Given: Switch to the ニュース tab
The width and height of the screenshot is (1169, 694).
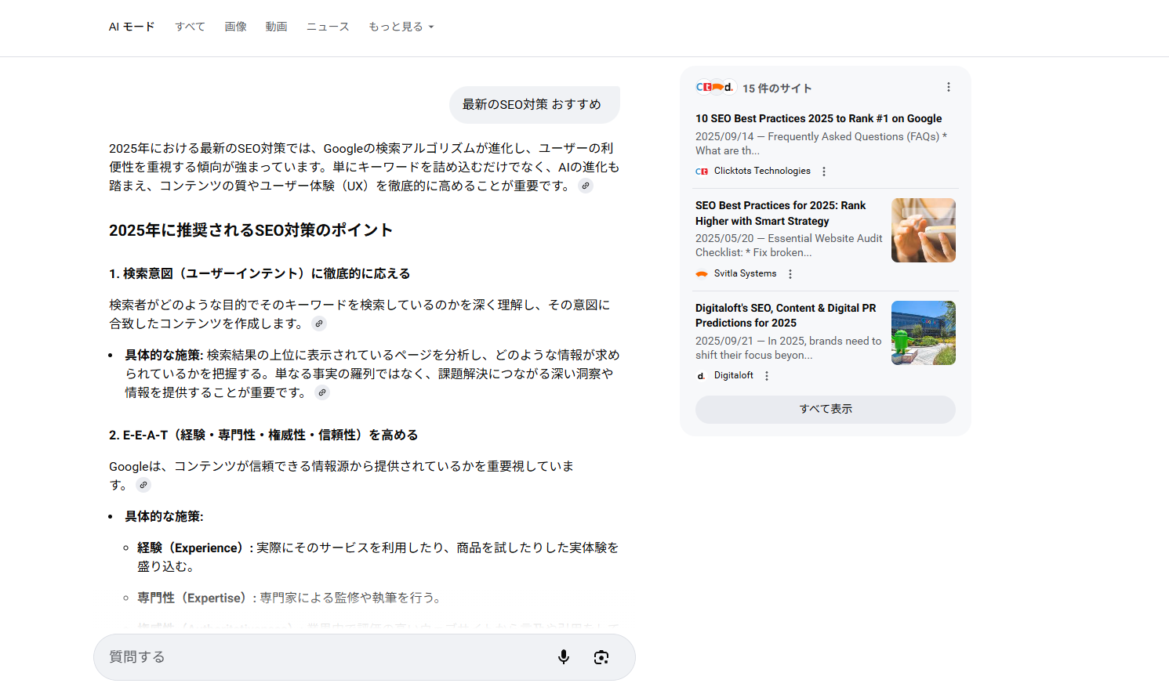Looking at the screenshot, I should [328, 27].
